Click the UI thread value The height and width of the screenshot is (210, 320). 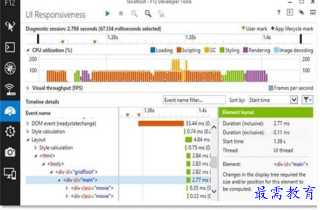pyautogui.click(x=283, y=150)
